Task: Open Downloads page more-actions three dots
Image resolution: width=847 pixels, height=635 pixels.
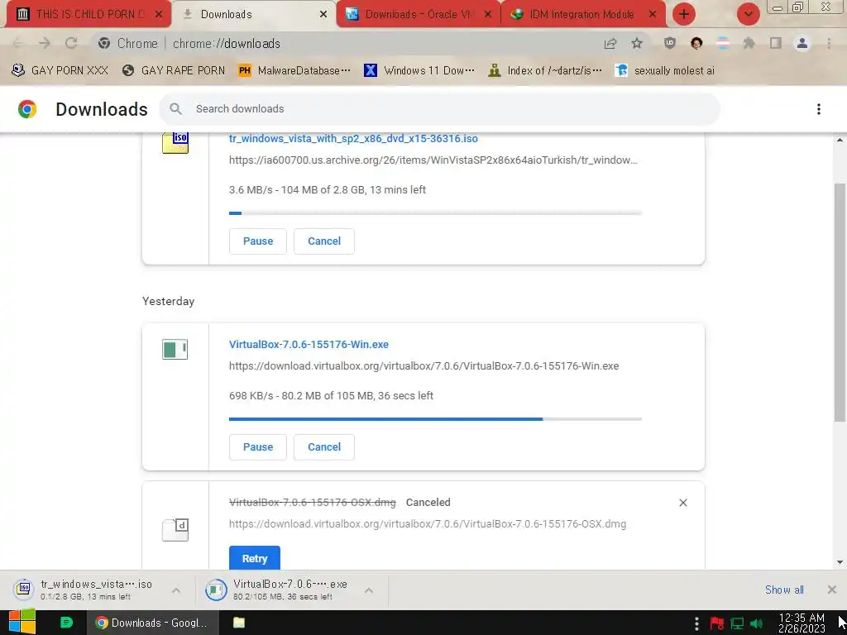Action: tap(819, 109)
